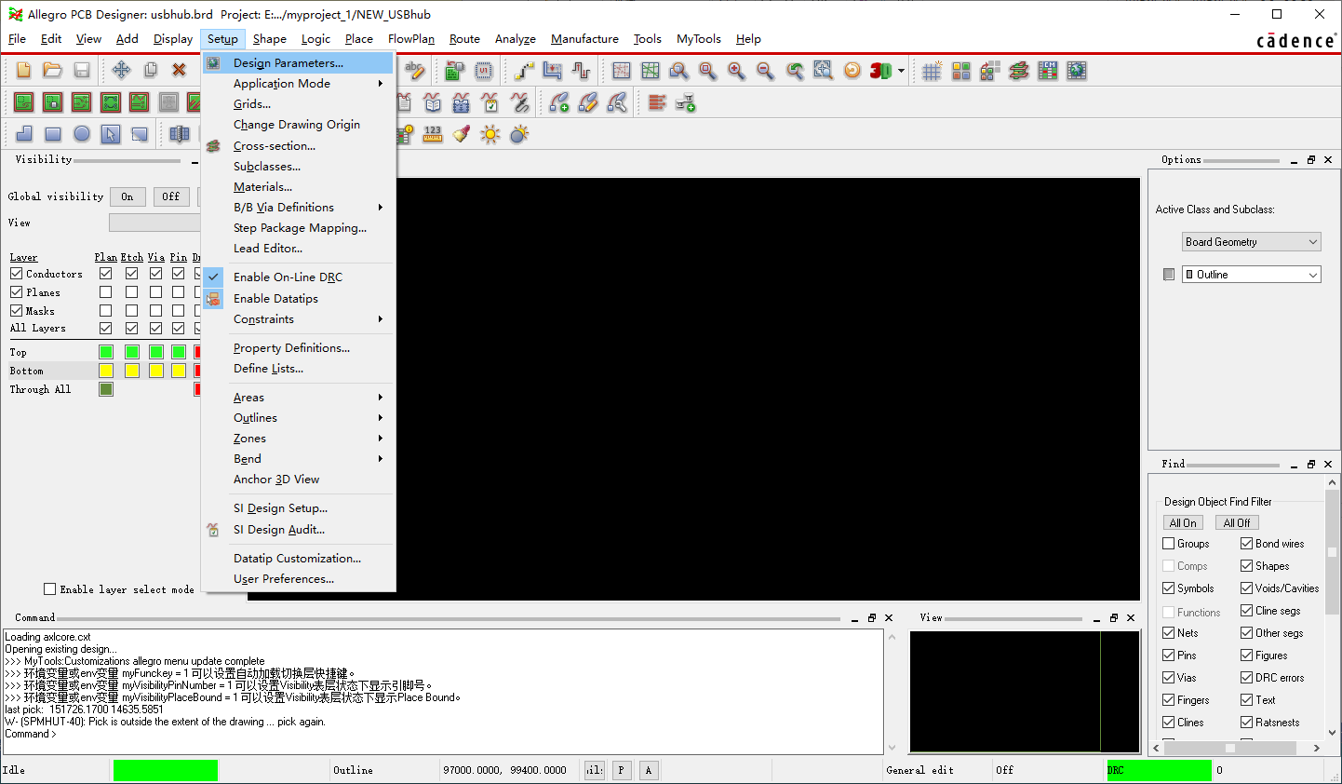Click the dehighlight bomb icon
The width and height of the screenshot is (1342, 784).
point(519,134)
